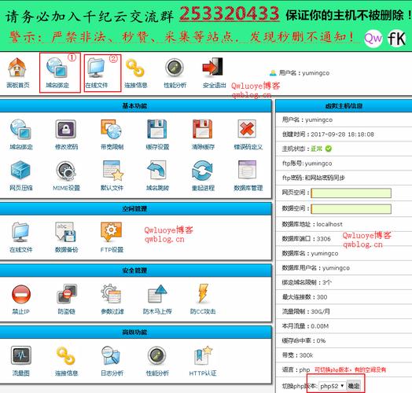This screenshot has height=393, width=412.
Task: Select the 最大连接数 300 row
Action: pos(344,297)
